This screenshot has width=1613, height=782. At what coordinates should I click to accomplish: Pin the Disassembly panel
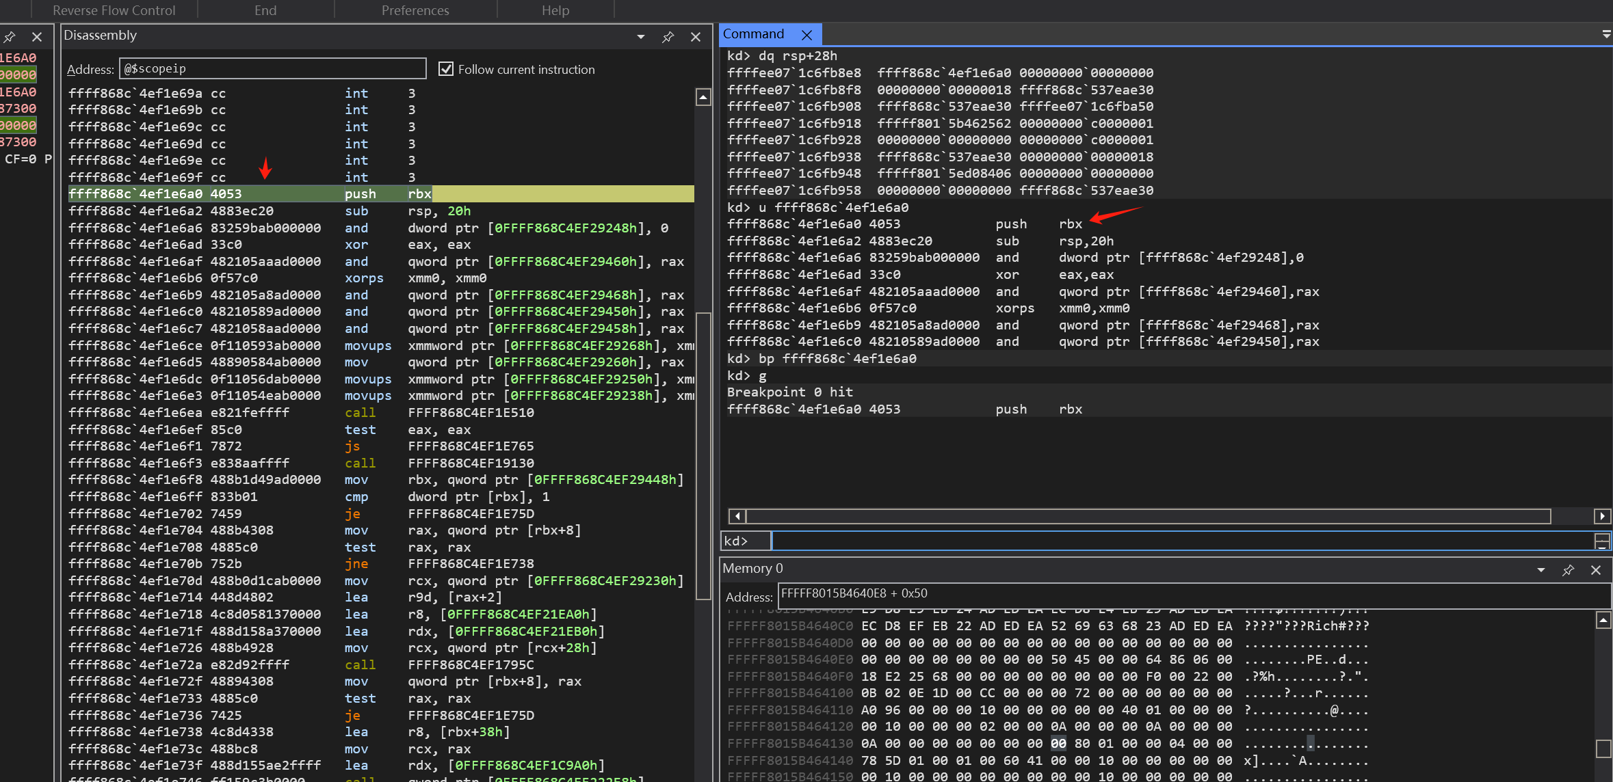point(668,37)
